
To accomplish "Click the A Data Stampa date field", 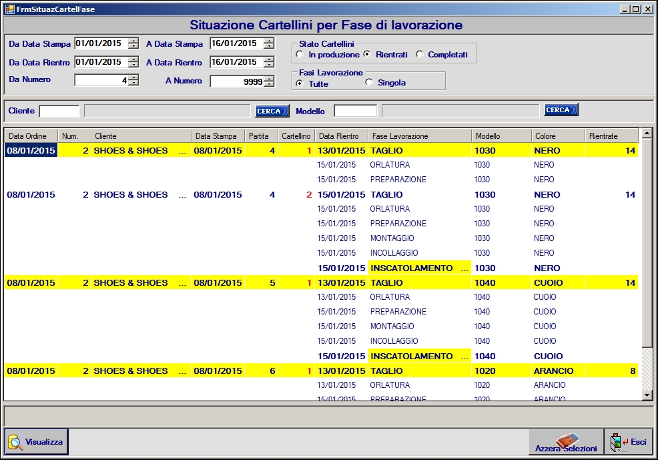I will pyautogui.click(x=237, y=43).
